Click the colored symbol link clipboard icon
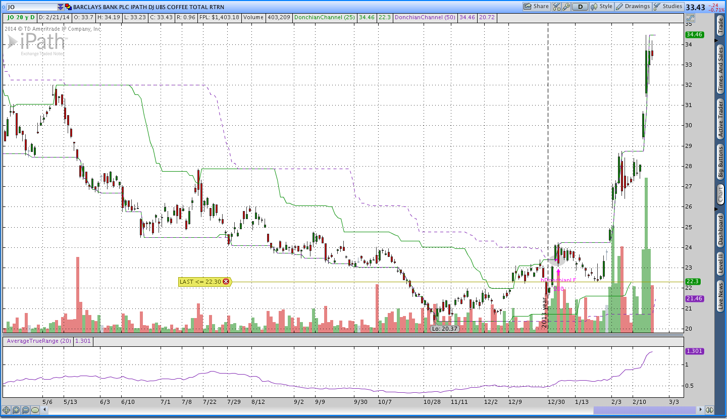Viewport: 727px width, 419px height. pos(69,7)
